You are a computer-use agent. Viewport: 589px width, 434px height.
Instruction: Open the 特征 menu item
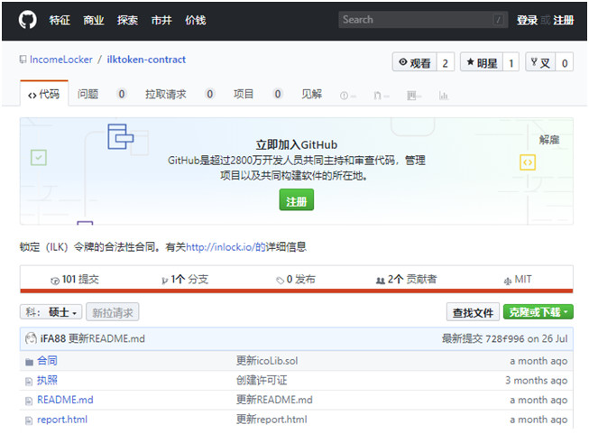(60, 20)
